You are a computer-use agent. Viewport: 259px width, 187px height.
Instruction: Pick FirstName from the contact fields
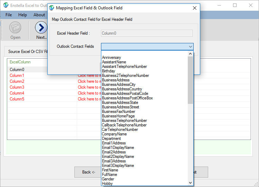110,170
